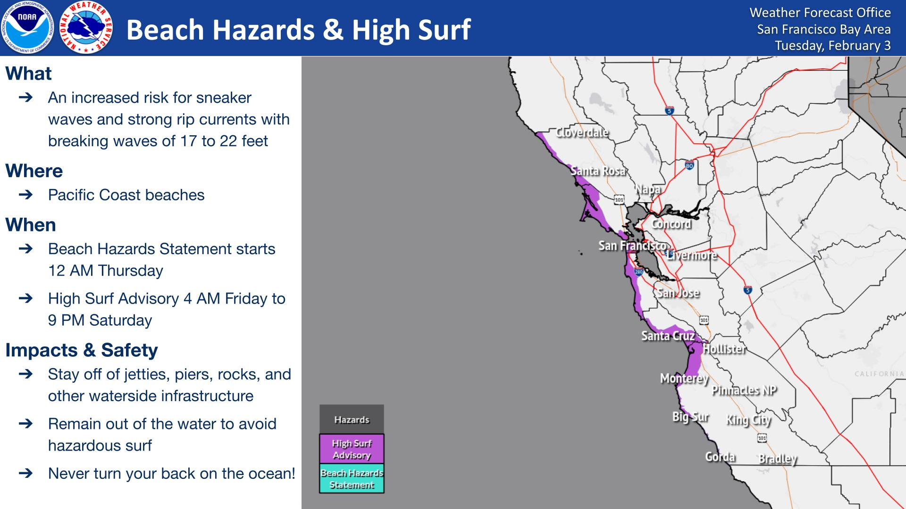Click the I-5 shield east of San Jose
Image resolution: width=906 pixels, height=509 pixels.
click(x=748, y=290)
